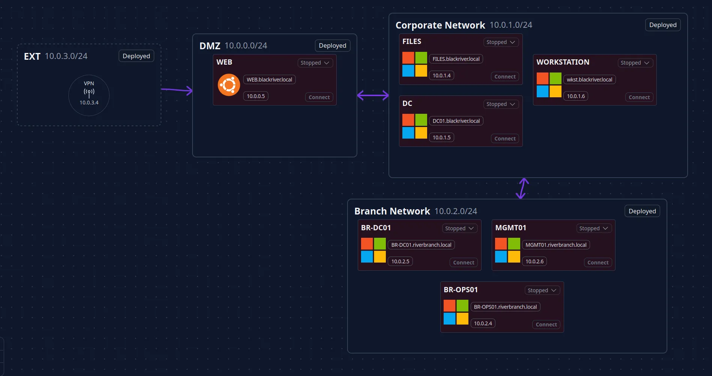Image resolution: width=712 pixels, height=376 pixels.
Task: Click the 10.0.1.4 IP tag
Action: tap(441, 76)
